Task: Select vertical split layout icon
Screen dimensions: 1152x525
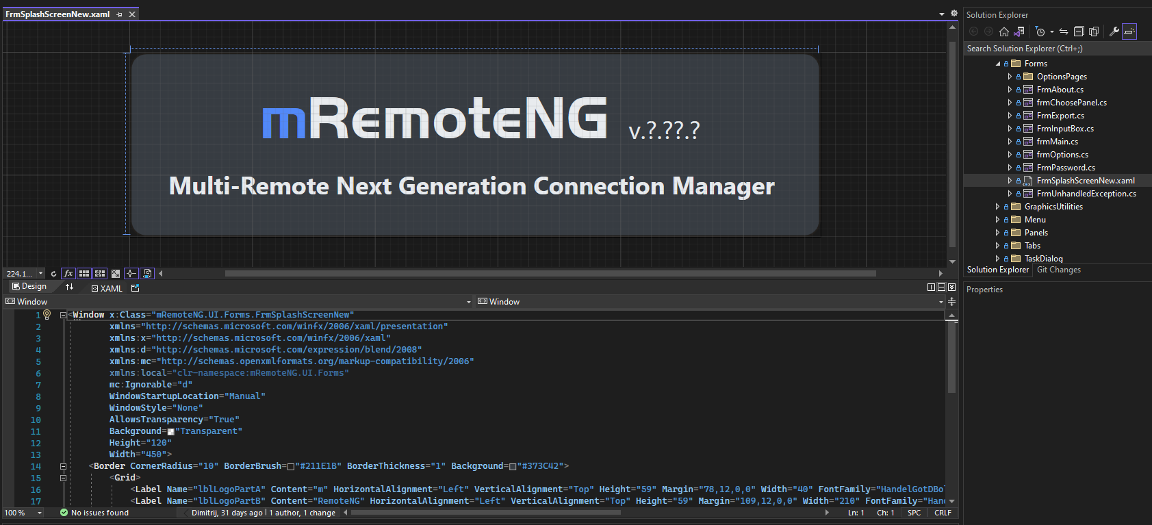Action: 931,287
